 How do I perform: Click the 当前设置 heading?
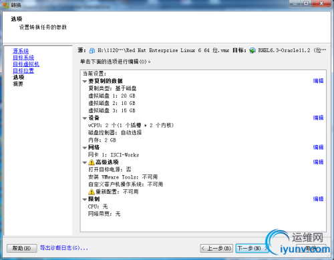click(x=95, y=74)
